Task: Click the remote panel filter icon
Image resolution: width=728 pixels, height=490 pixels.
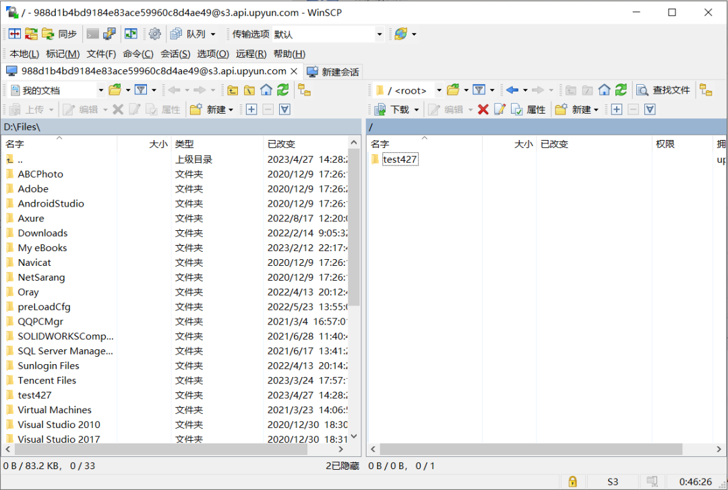Action: [x=479, y=90]
